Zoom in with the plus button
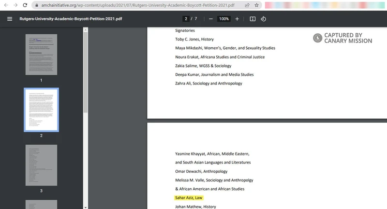The height and width of the screenshot is (209, 387). [x=237, y=19]
